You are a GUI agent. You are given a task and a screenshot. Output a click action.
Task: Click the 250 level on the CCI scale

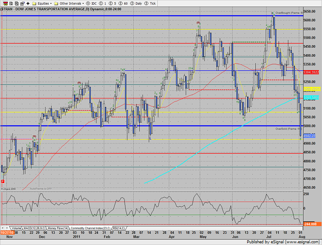[306, 194]
